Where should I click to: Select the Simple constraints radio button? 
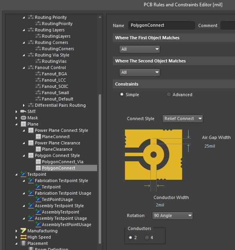122,94
